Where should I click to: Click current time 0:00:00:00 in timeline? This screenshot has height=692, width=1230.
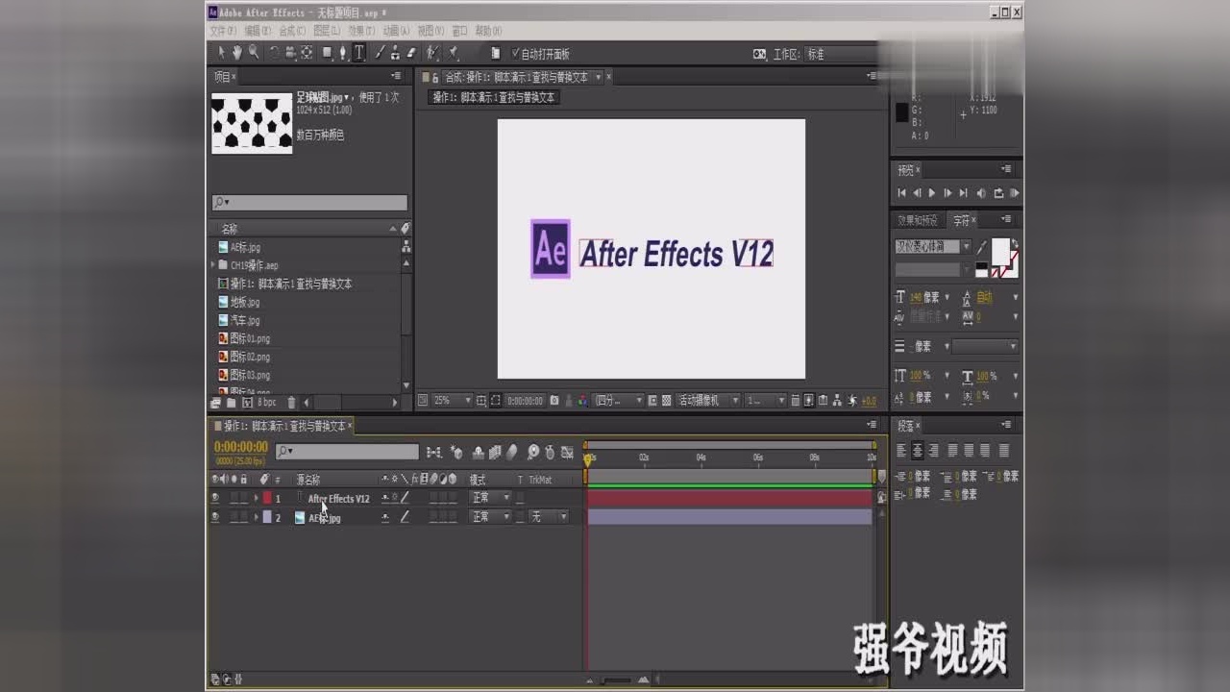pos(241,447)
